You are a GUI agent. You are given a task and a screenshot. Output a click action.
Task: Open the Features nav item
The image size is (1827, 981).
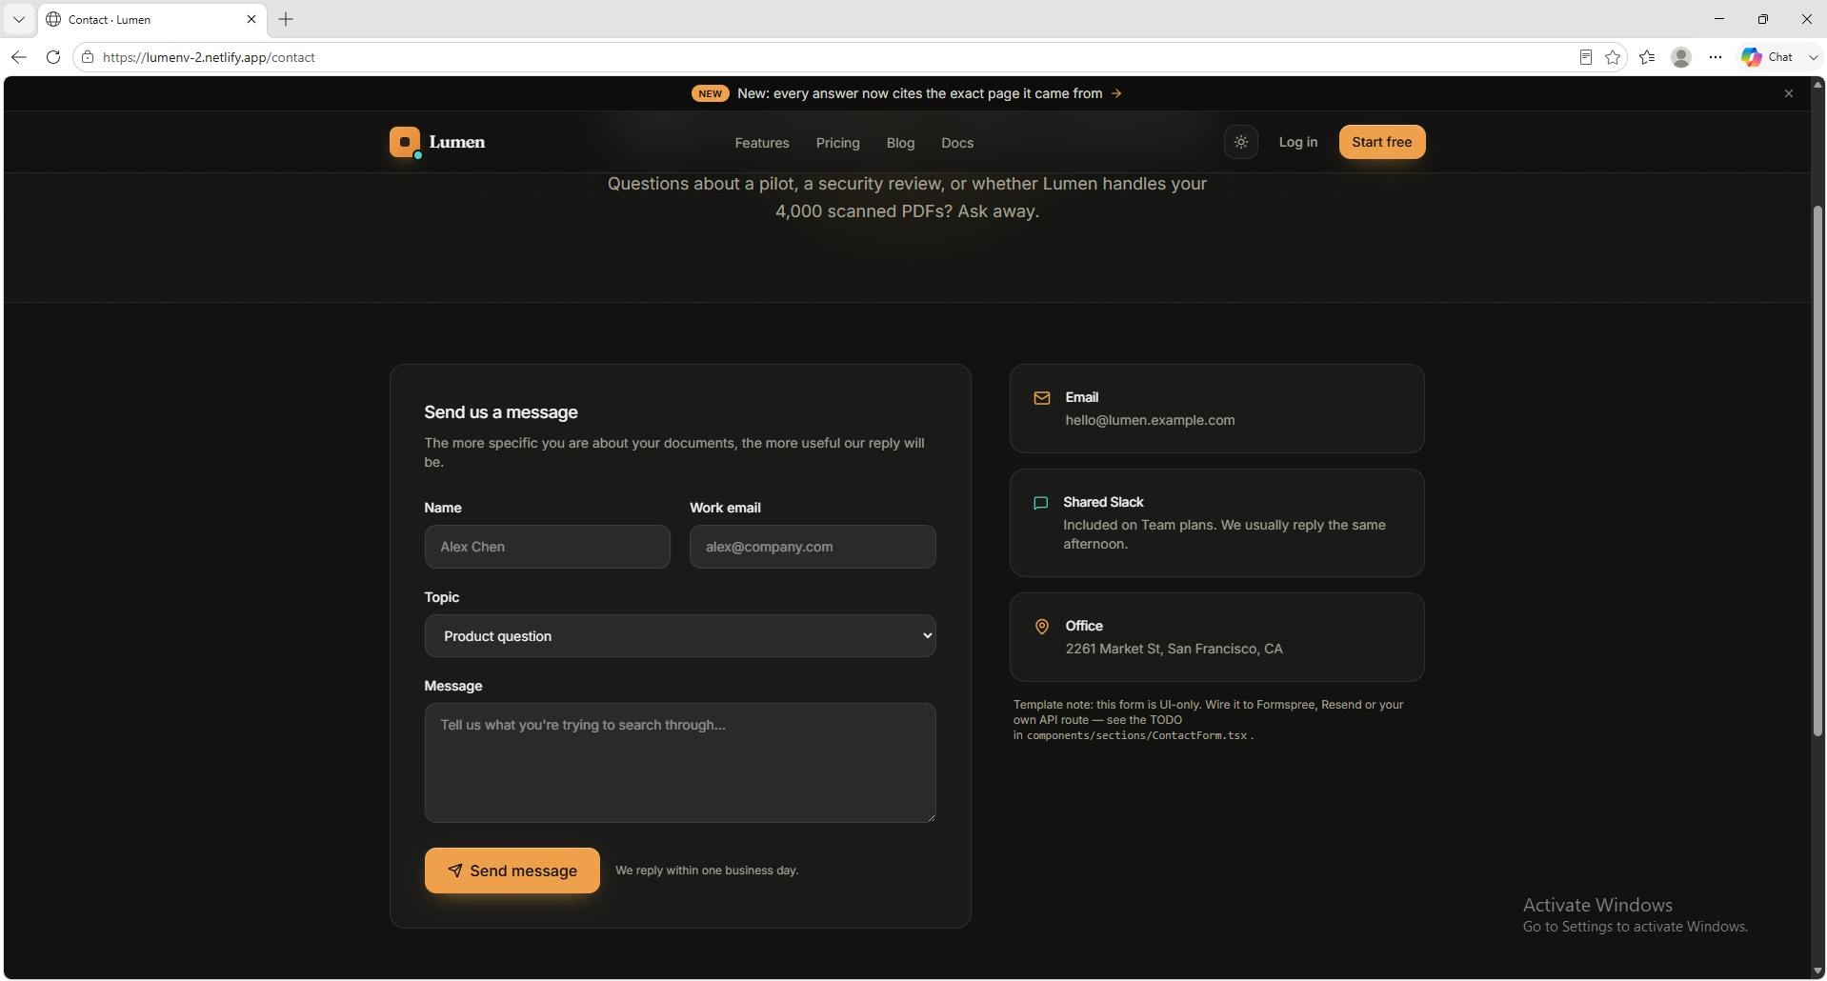(762, 143)
